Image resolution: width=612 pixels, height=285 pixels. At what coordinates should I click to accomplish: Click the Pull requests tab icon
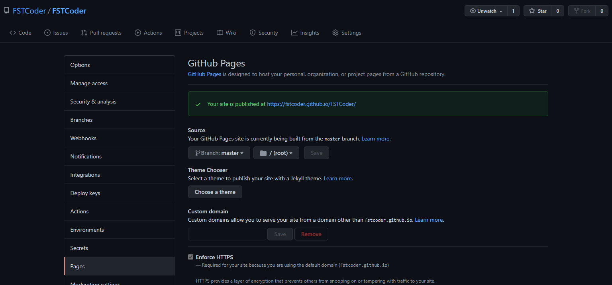(84, 33)
